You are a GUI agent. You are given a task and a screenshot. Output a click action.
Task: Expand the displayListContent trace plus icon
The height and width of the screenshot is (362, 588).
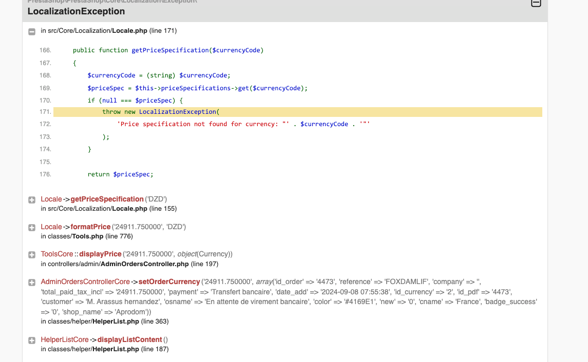tap(32, 340)
